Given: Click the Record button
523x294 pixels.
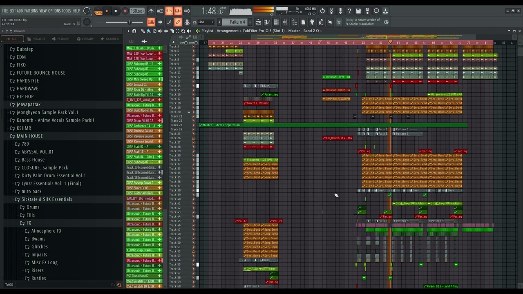Looking at the screenshot, I should (125, 11).
